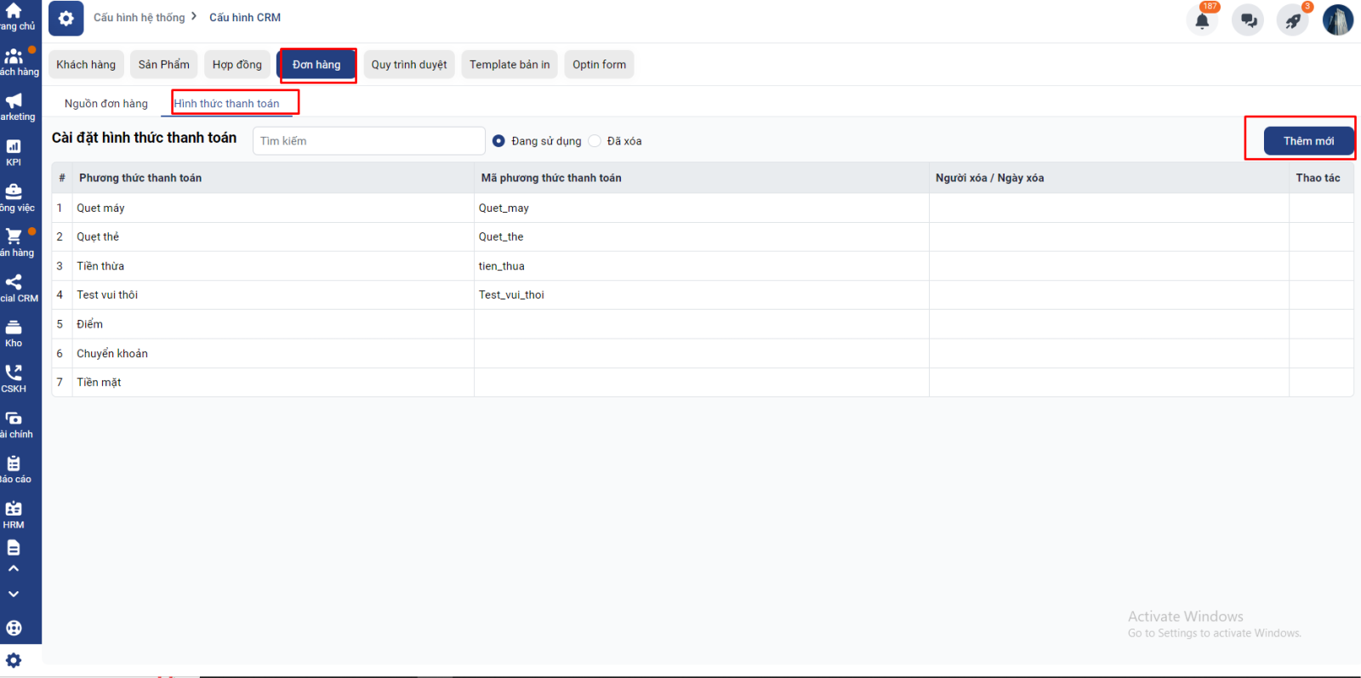
Task: Expand sidebar menu with down chevron
Action: click(14, 594)
